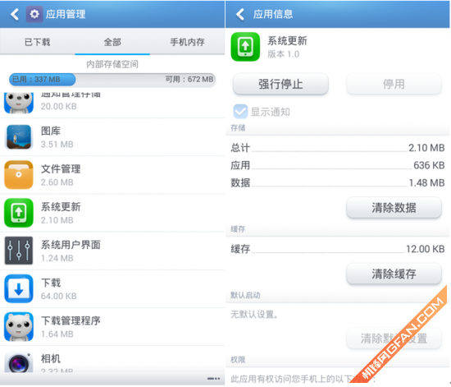The height and width of the screenshot is (387, 451).
Task: Select the 全部 tab
Action: click(112, 42)
